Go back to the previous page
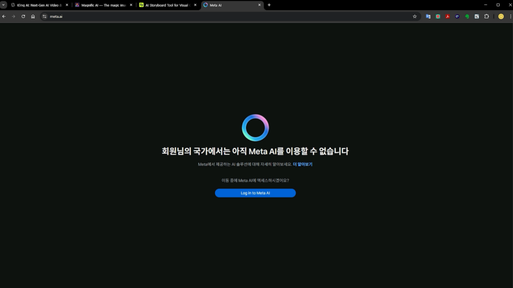This screenshot has height=288, width=513. [4, 16]
